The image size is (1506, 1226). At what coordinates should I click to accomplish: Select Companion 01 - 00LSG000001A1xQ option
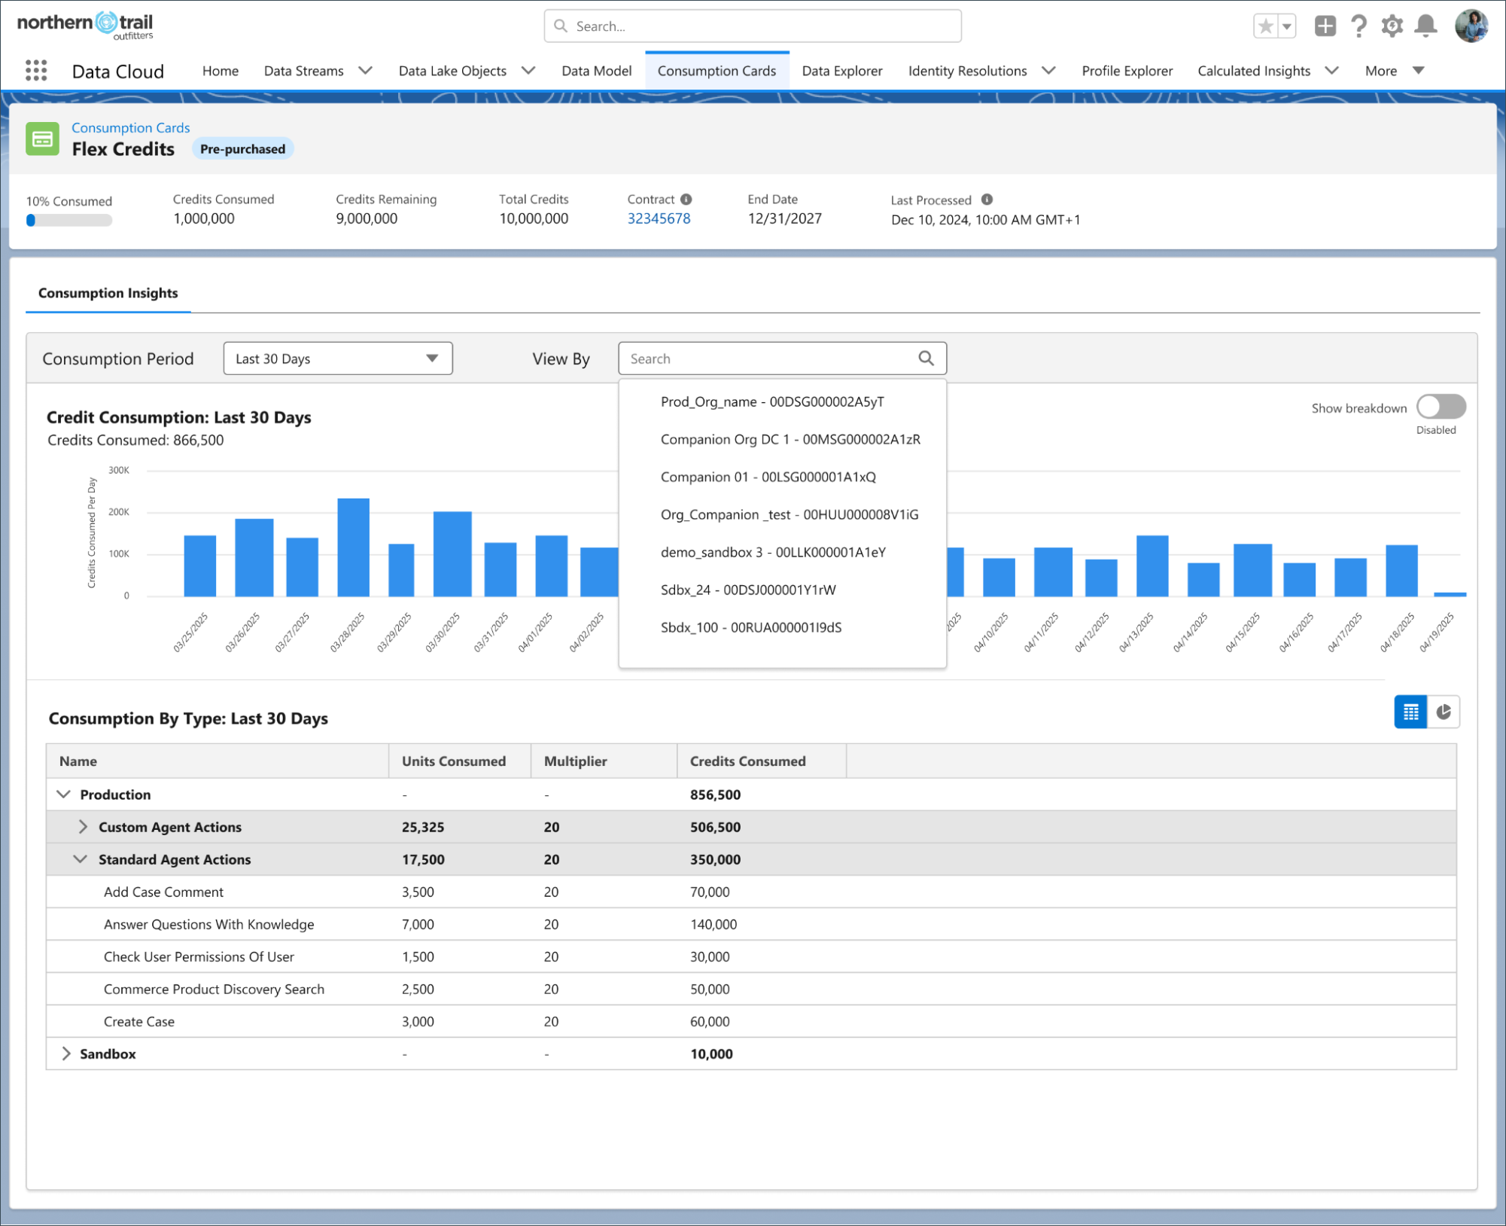click(x=782, y=477)
